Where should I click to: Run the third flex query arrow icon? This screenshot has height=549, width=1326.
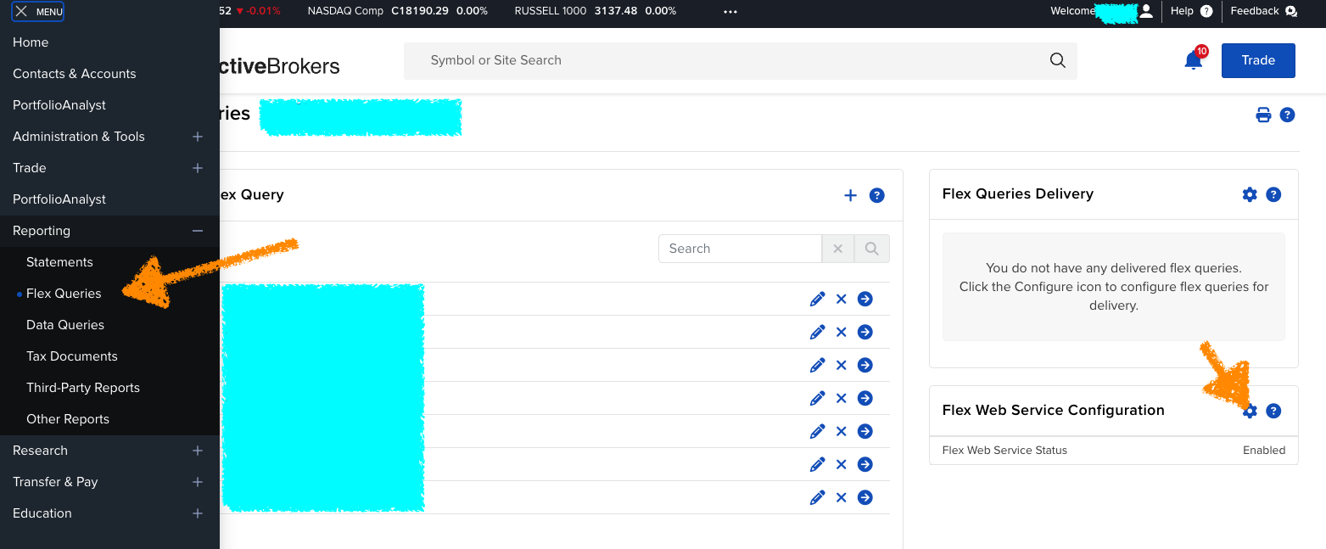[865, 365]
